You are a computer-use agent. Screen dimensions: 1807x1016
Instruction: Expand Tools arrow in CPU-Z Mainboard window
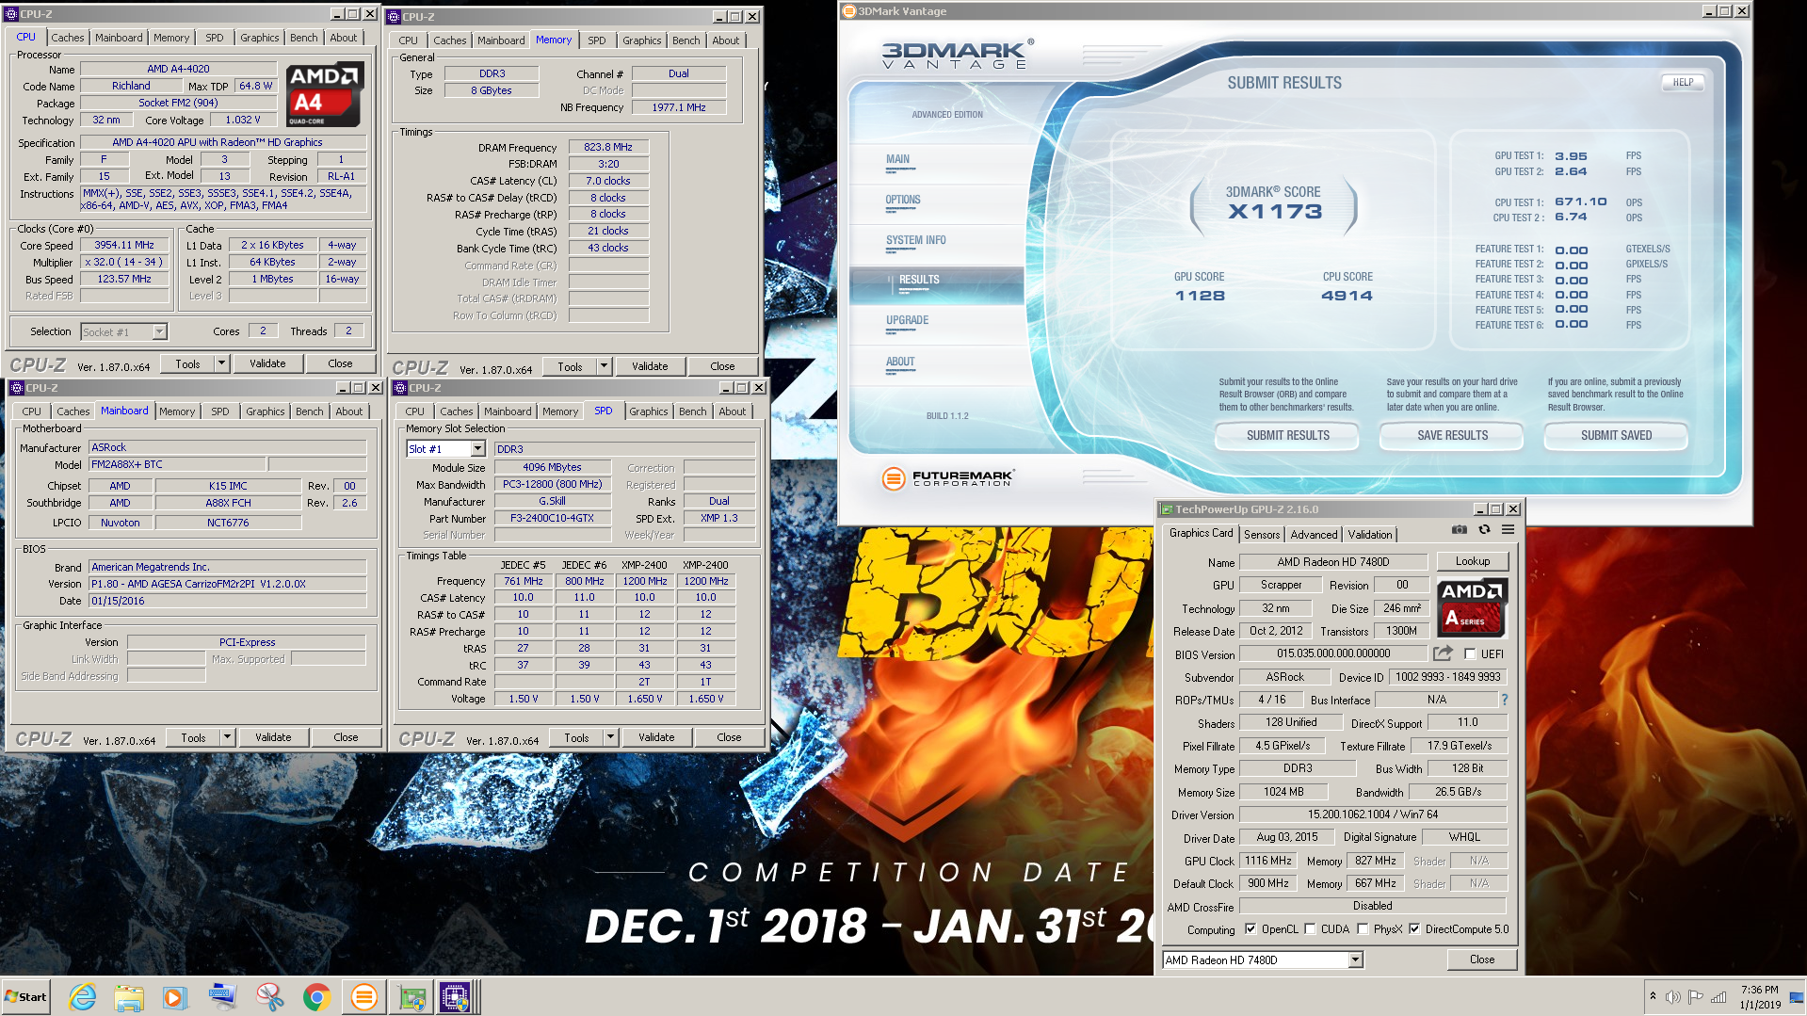pos(227,737)
